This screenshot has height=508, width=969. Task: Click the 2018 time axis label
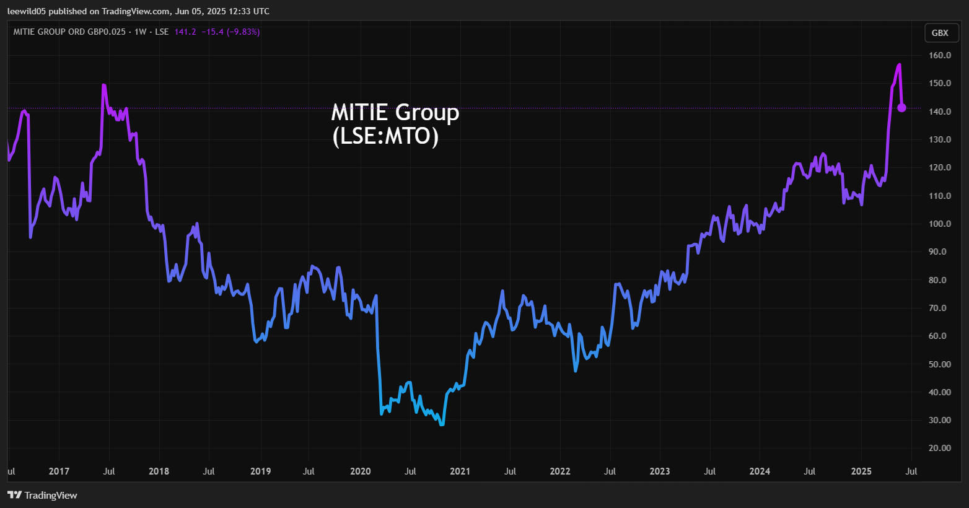pyautogui.click(x=159, y=471)
